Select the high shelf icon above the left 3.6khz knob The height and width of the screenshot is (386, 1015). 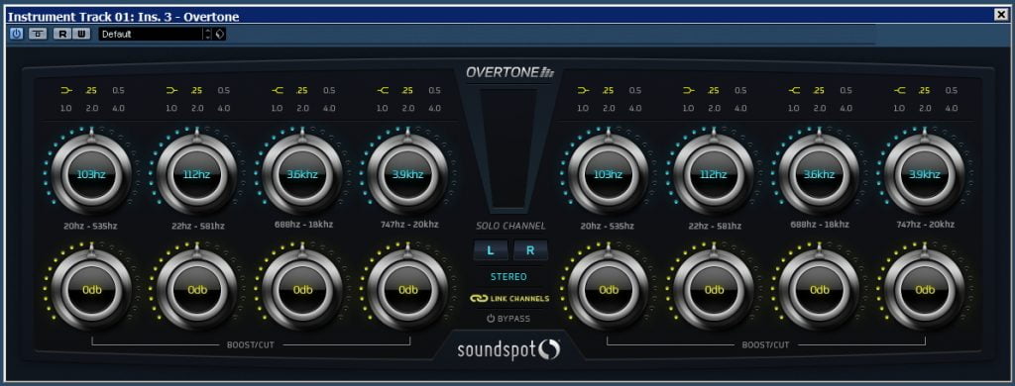point(278,90)
